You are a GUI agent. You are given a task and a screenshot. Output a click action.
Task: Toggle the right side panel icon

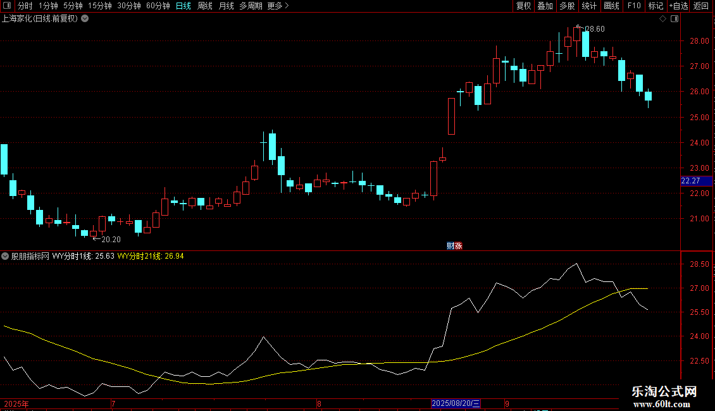(675, 19)
